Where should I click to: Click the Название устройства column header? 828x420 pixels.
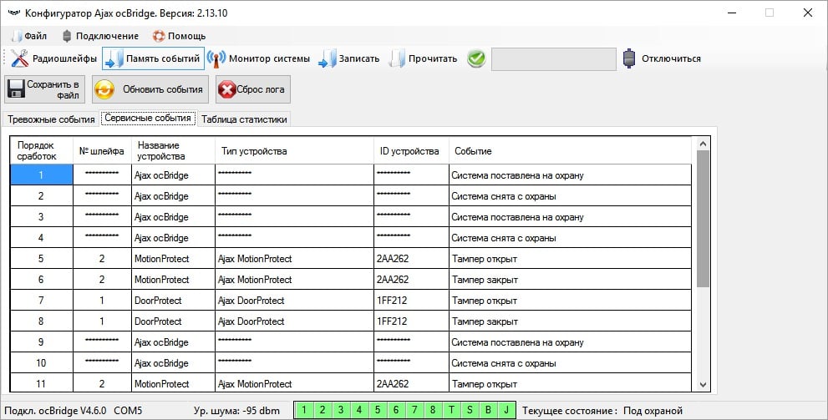pos(173,150)
